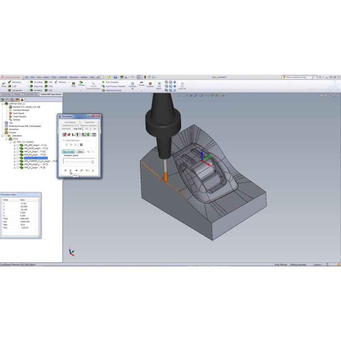Screen dimensions: 341x341
Task: Adjust the Simulation speed slider
Action: pyautogui.click(x=92, y=162)
